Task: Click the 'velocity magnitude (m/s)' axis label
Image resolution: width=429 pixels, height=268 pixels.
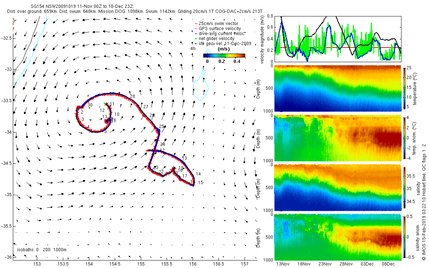Action: click(262, 39)
